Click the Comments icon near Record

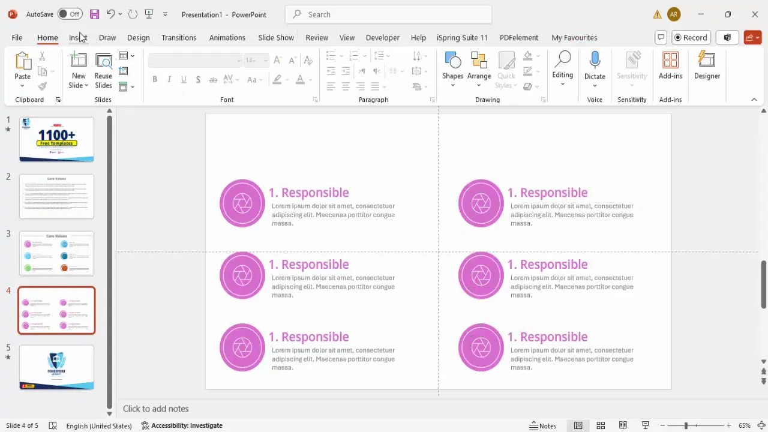click(661, 37)
